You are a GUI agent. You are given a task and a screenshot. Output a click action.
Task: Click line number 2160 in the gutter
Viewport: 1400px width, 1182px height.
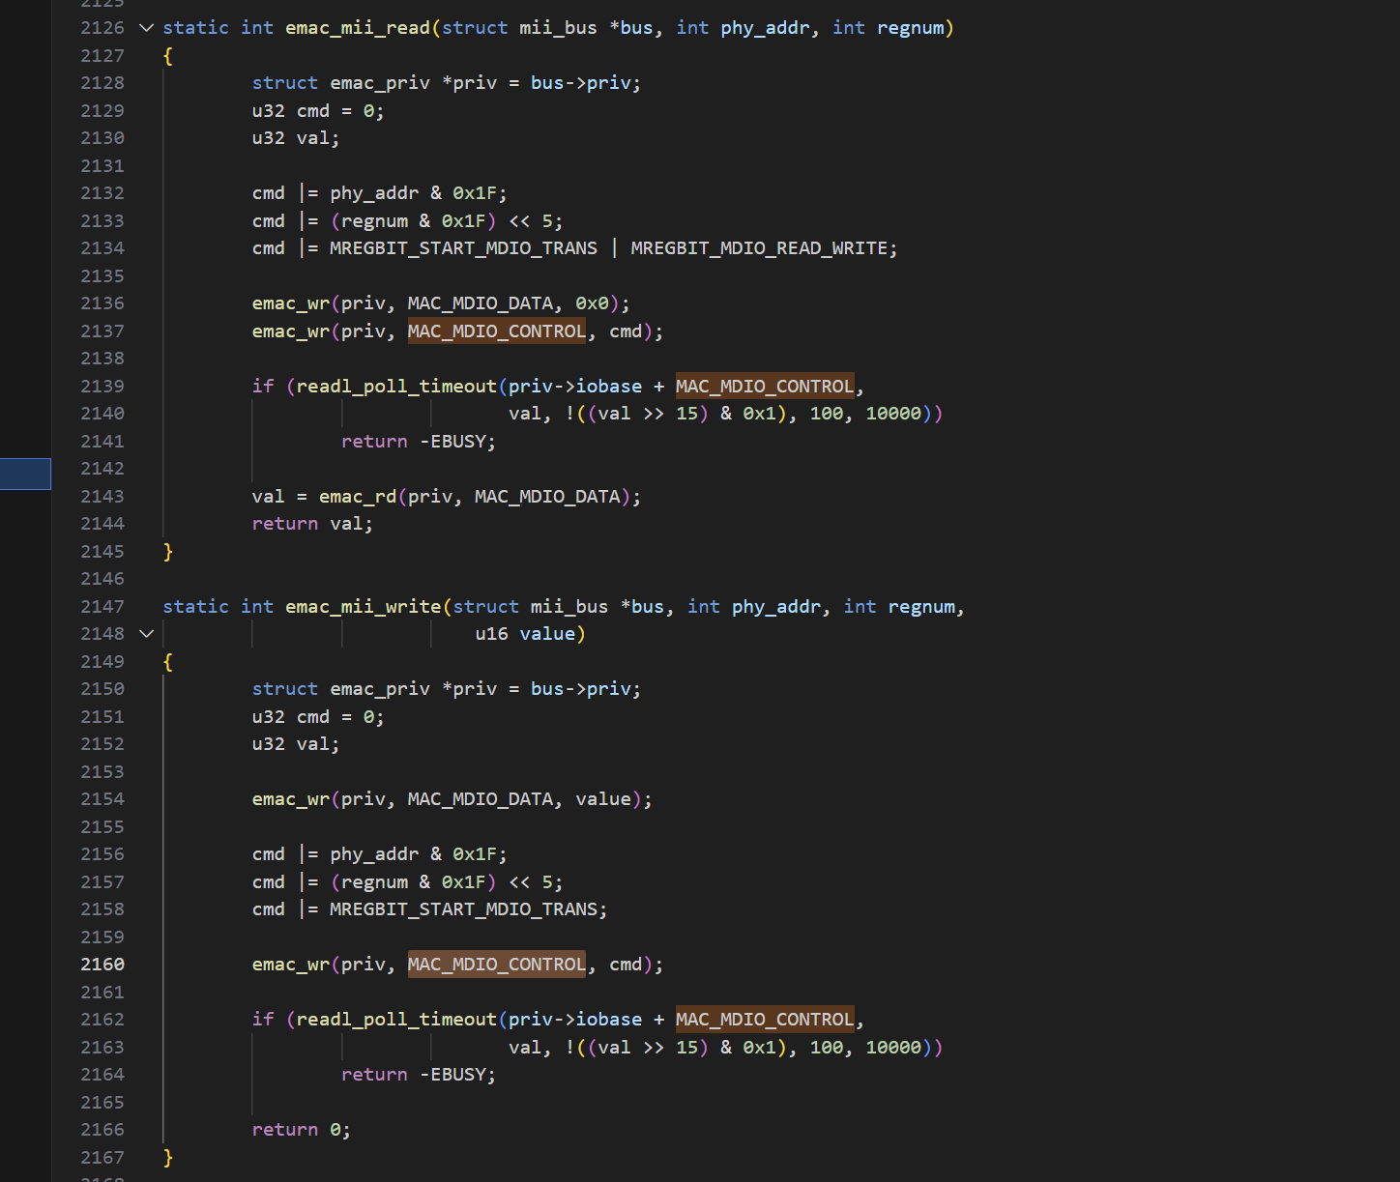click(x=102, y=965)
